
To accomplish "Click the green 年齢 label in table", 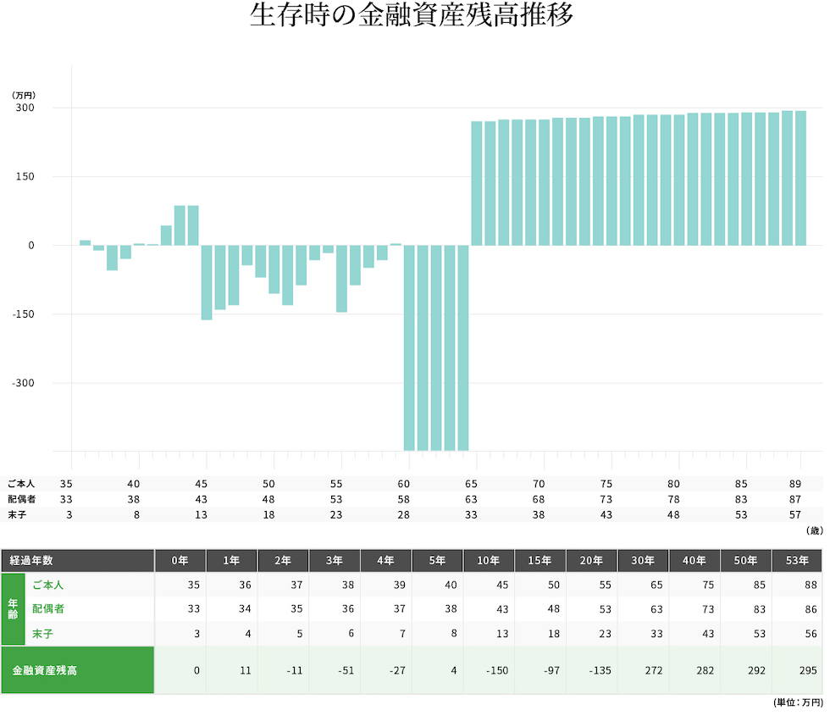I will [x=13, y=609].
